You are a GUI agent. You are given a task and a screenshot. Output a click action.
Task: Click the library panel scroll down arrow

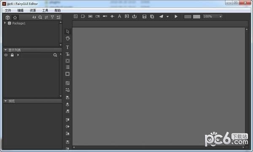[60, 45]
